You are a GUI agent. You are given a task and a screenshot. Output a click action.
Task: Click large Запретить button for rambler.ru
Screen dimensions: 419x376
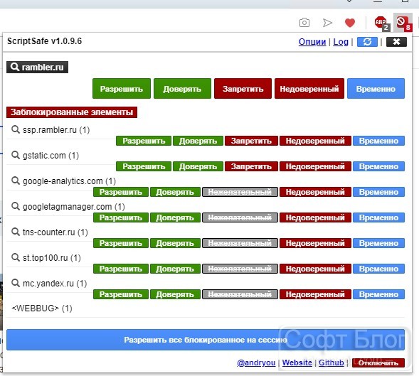tap(243, 89)
